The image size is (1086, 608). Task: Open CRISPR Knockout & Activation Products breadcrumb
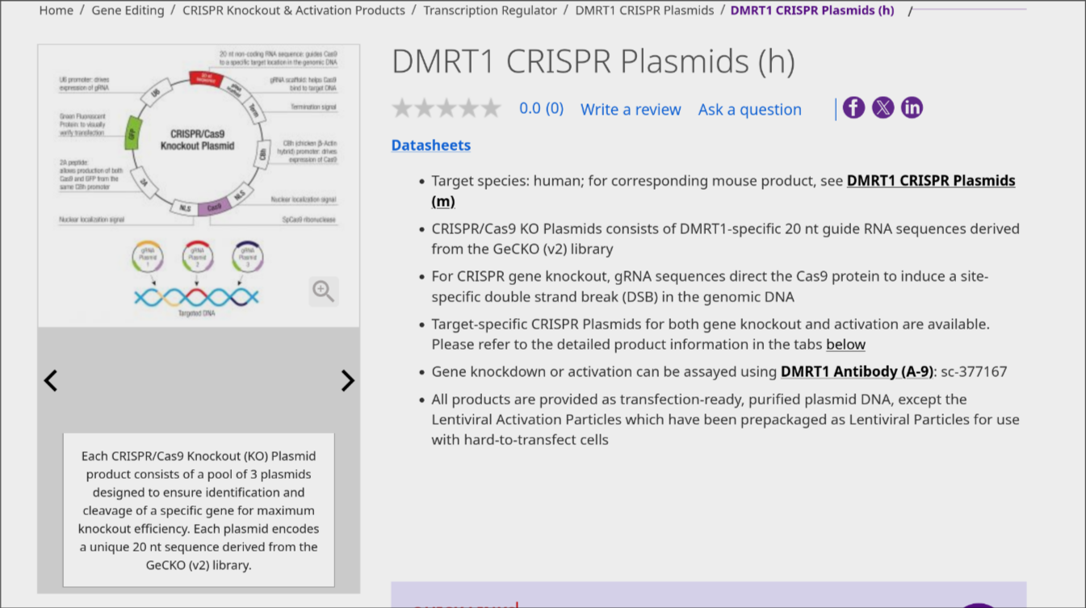(294, 10)
